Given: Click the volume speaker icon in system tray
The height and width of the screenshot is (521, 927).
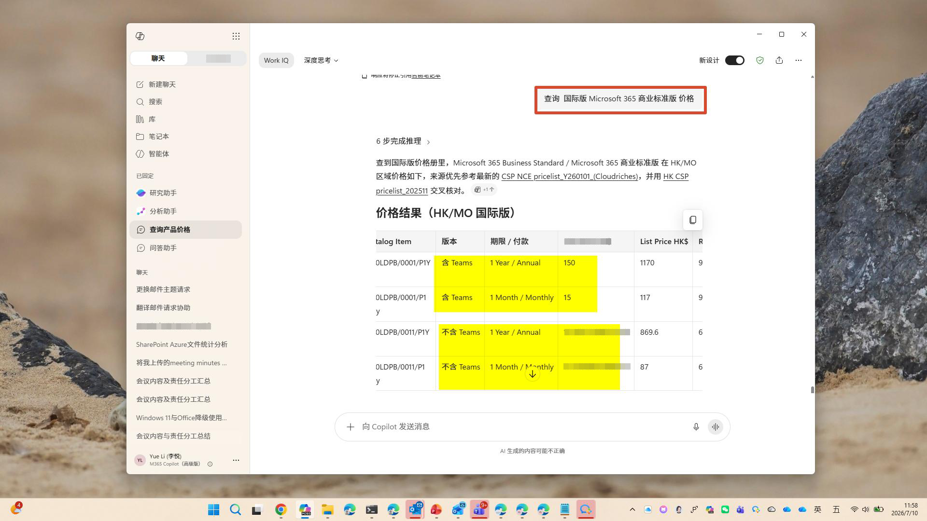Looking at the screenshot, I should click(866, 509).
